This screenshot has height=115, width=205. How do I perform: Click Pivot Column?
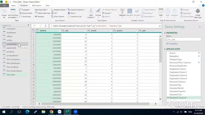(x=58, y=17)
